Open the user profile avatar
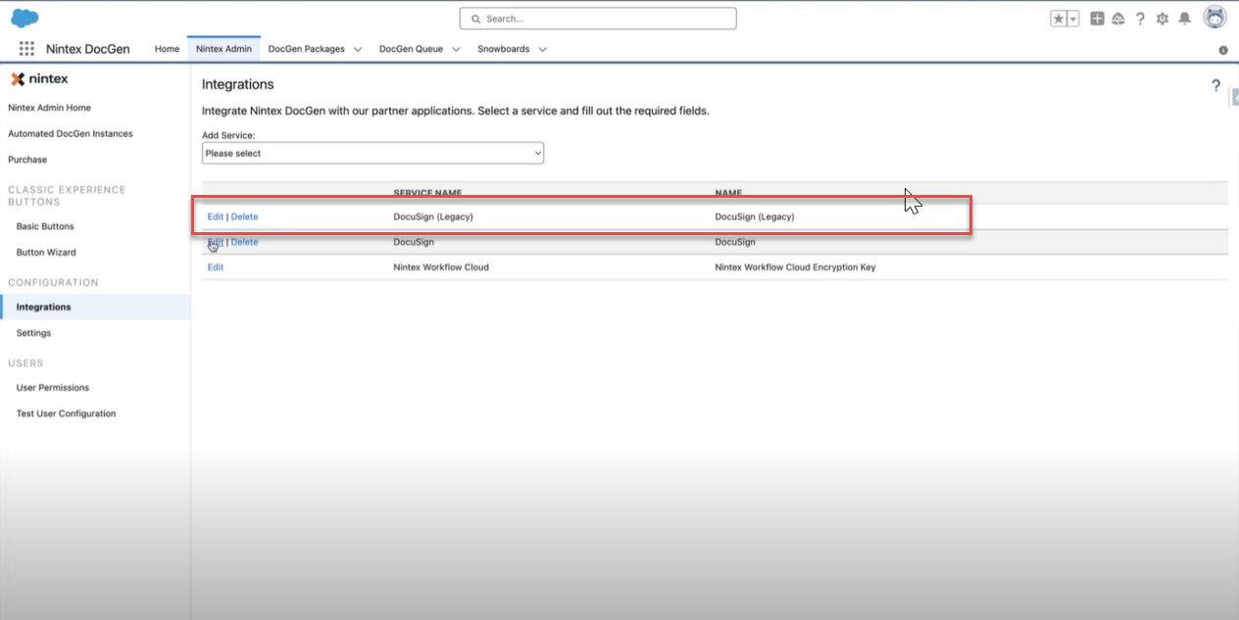The height and width of the screenshot is (620, 1239). [x=1214, y=18]
